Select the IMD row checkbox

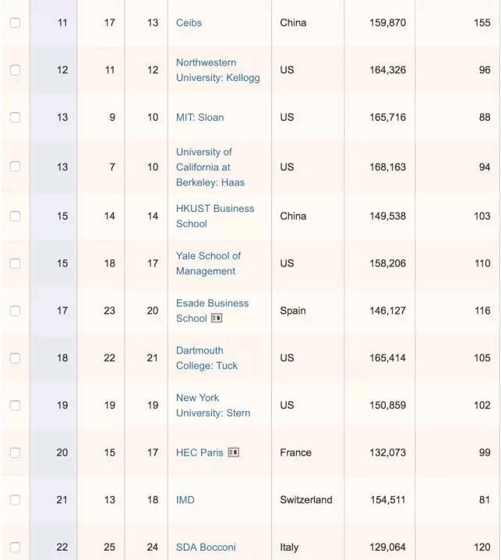tap(15, 500)
